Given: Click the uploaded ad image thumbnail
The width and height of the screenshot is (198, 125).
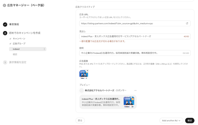Looking at the screenshot, I should click(x=83, y=74).
